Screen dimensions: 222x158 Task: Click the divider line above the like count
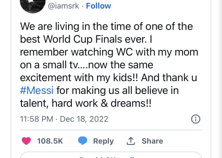click(111, 130)
